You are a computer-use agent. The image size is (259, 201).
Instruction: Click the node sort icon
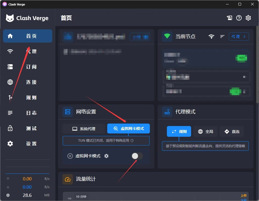click(x=222, y=37)
